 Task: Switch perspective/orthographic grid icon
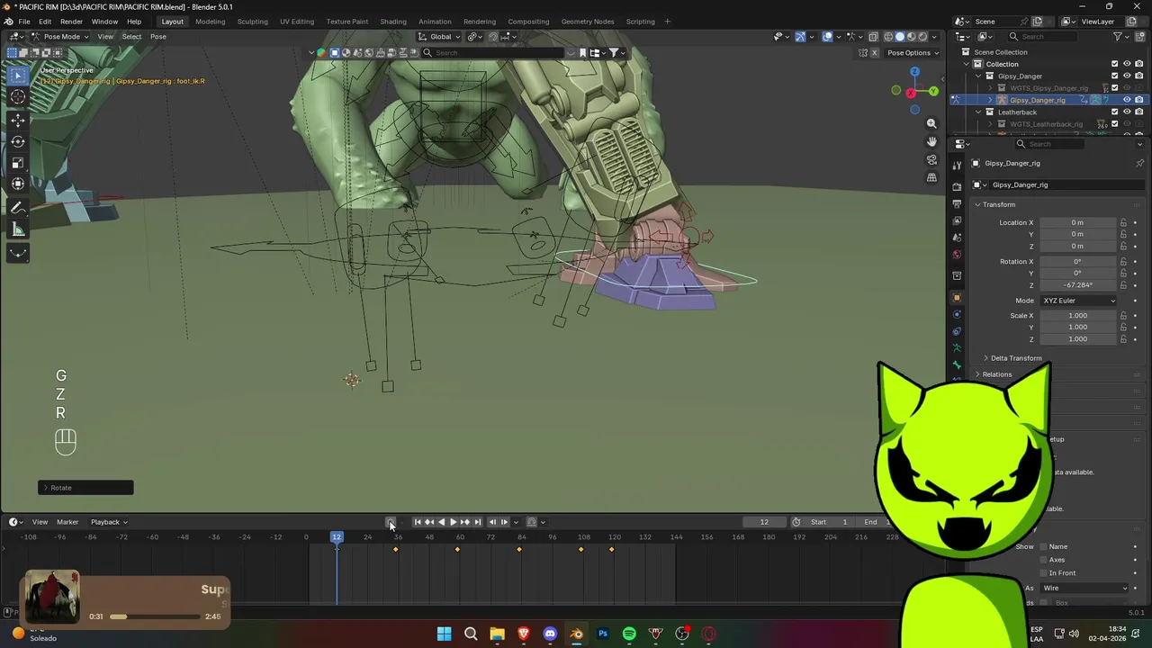tap(931, 177)
